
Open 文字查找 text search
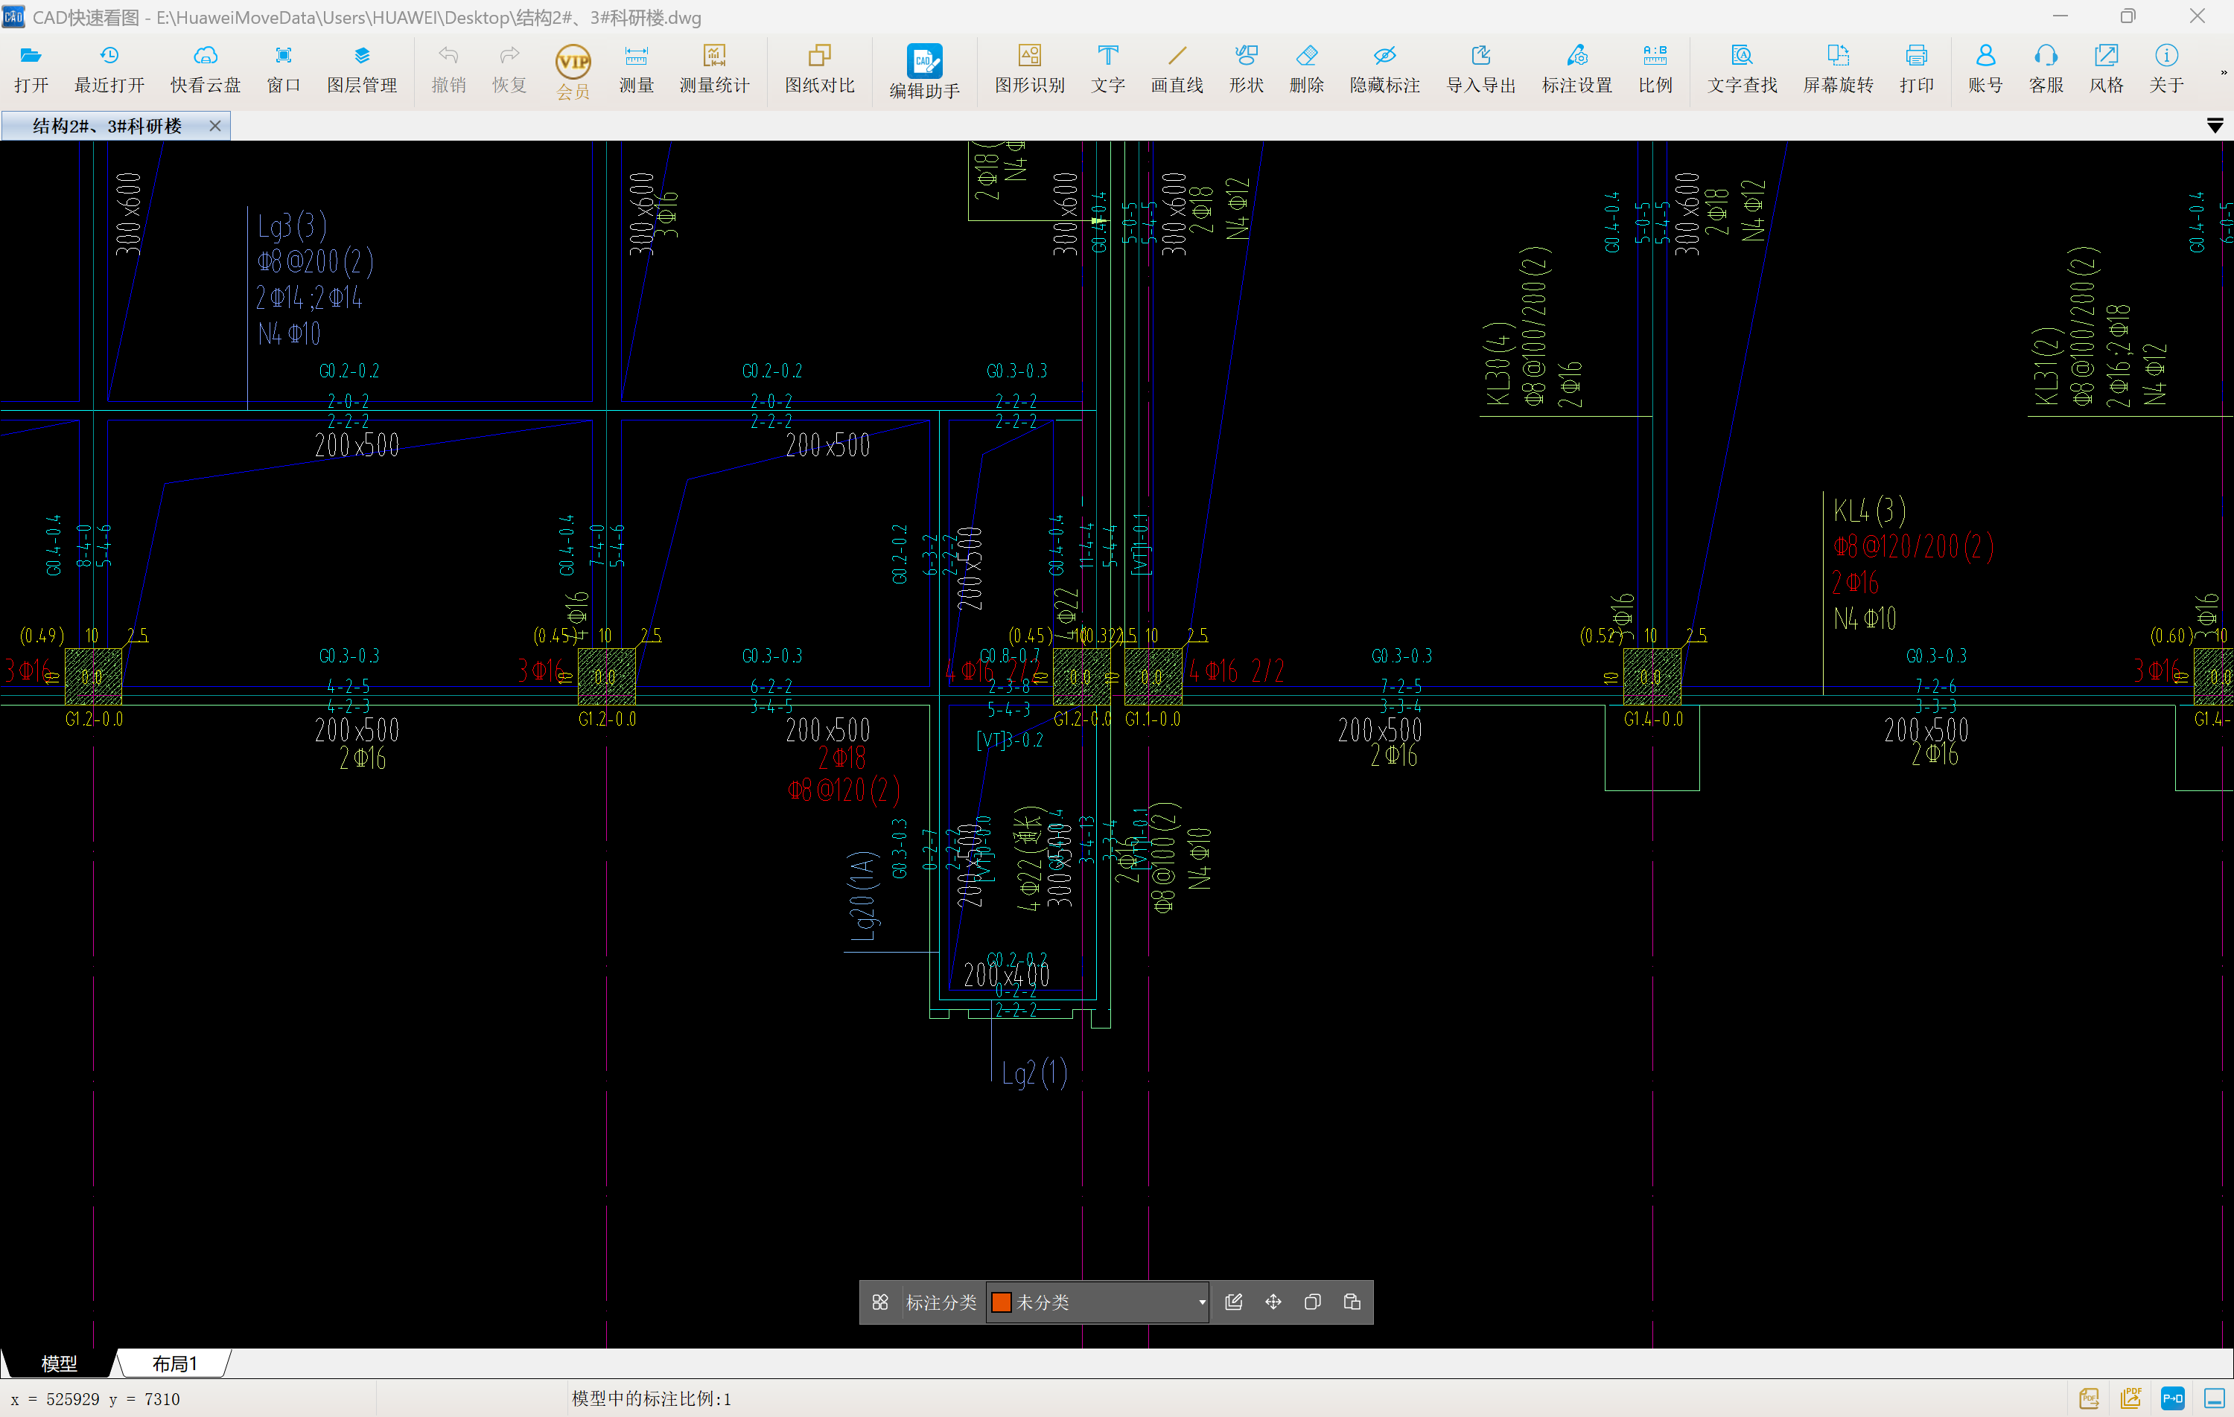click(1741, 68)
